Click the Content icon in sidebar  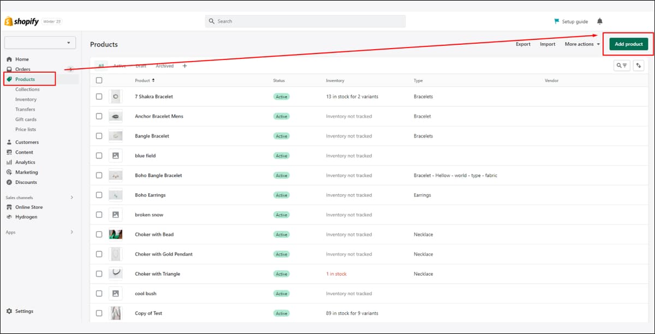9,152
